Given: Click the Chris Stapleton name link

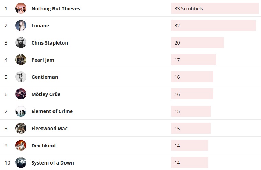Looking at the screenshot, I should pos(50,43).
